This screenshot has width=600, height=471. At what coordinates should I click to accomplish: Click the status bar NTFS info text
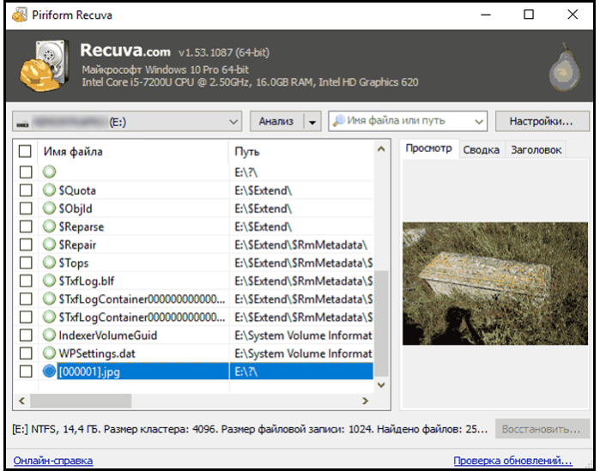(x=250, y=429)
